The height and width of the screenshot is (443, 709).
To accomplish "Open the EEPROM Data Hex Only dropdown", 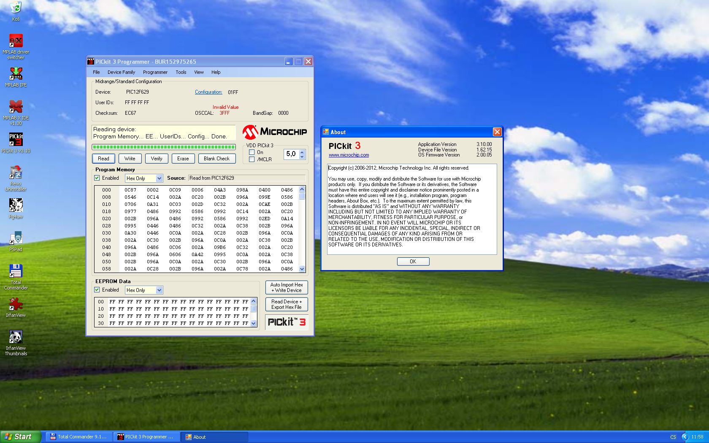I will (159, 290).
